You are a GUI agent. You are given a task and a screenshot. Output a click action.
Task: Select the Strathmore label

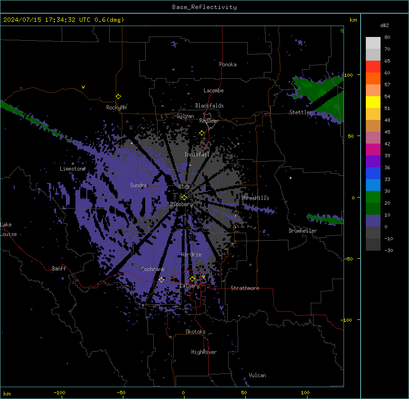pos(245,288)
